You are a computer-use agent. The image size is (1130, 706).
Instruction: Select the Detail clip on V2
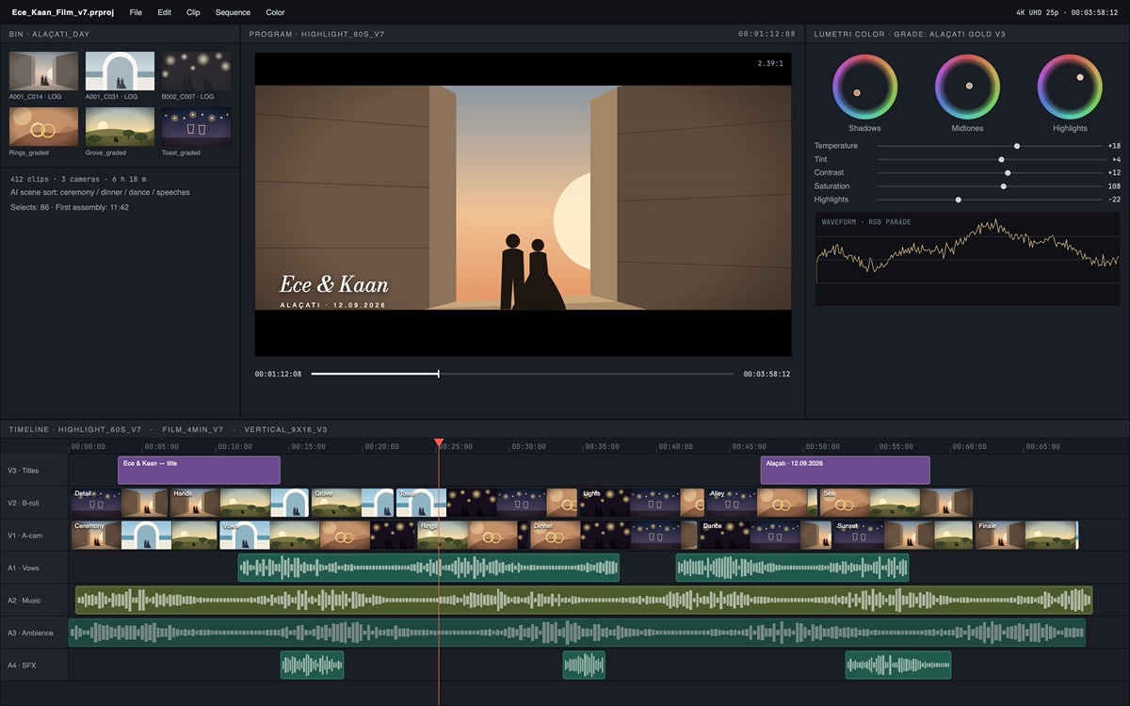point(120,503)
